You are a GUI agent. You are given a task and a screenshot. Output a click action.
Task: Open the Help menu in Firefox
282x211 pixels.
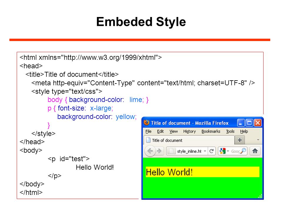[244, 131]
